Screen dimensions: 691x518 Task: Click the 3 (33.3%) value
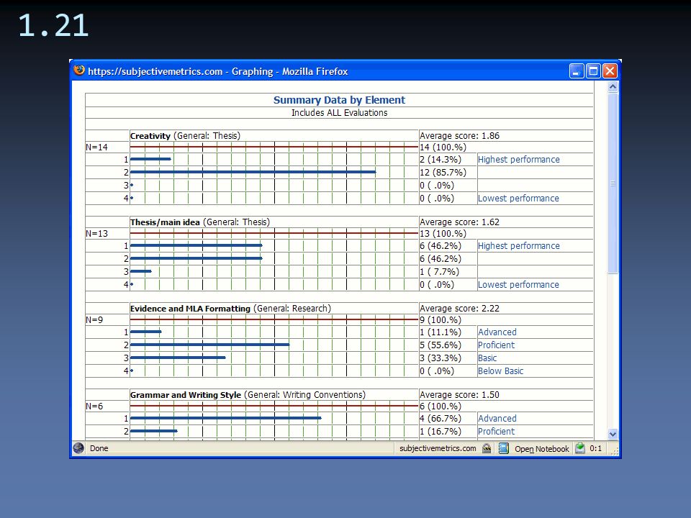pyautogui.click(x=441, y=358)
